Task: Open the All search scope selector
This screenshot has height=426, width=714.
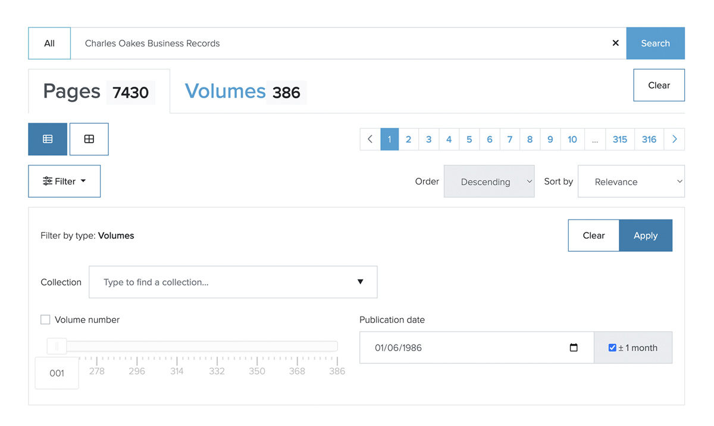Action: pyautogui.click(x=49, y=43)
